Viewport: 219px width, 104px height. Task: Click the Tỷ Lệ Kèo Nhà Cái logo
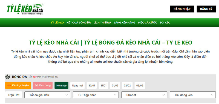pos(25,10)
